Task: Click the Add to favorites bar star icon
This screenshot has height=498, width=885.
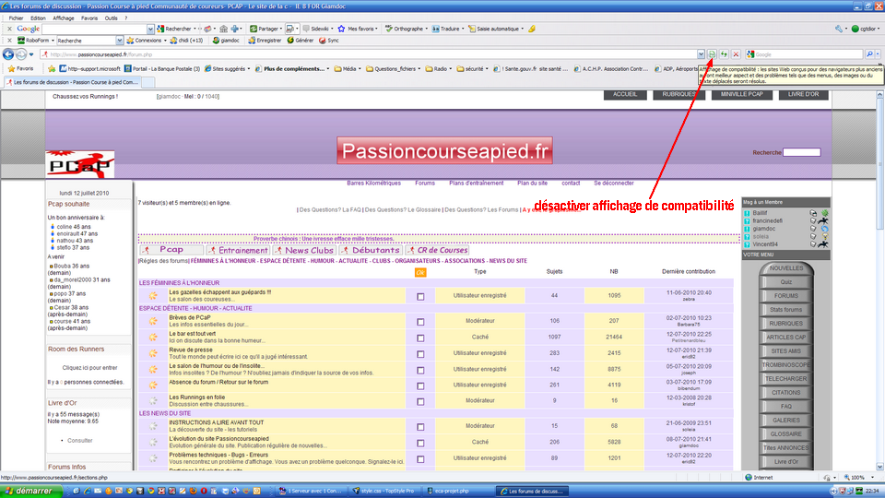Action: tap(52, 68)
